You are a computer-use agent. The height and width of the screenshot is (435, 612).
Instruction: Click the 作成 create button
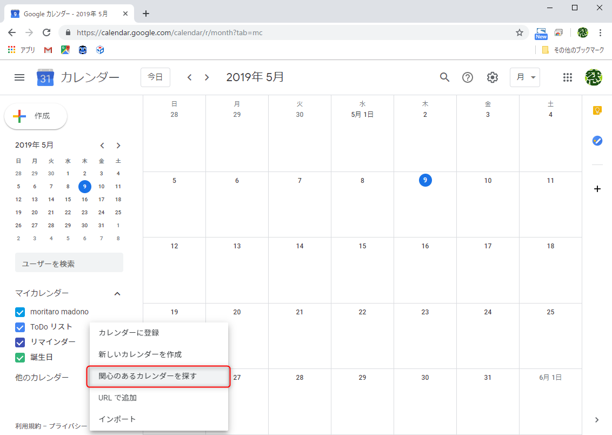coord(35,116)
